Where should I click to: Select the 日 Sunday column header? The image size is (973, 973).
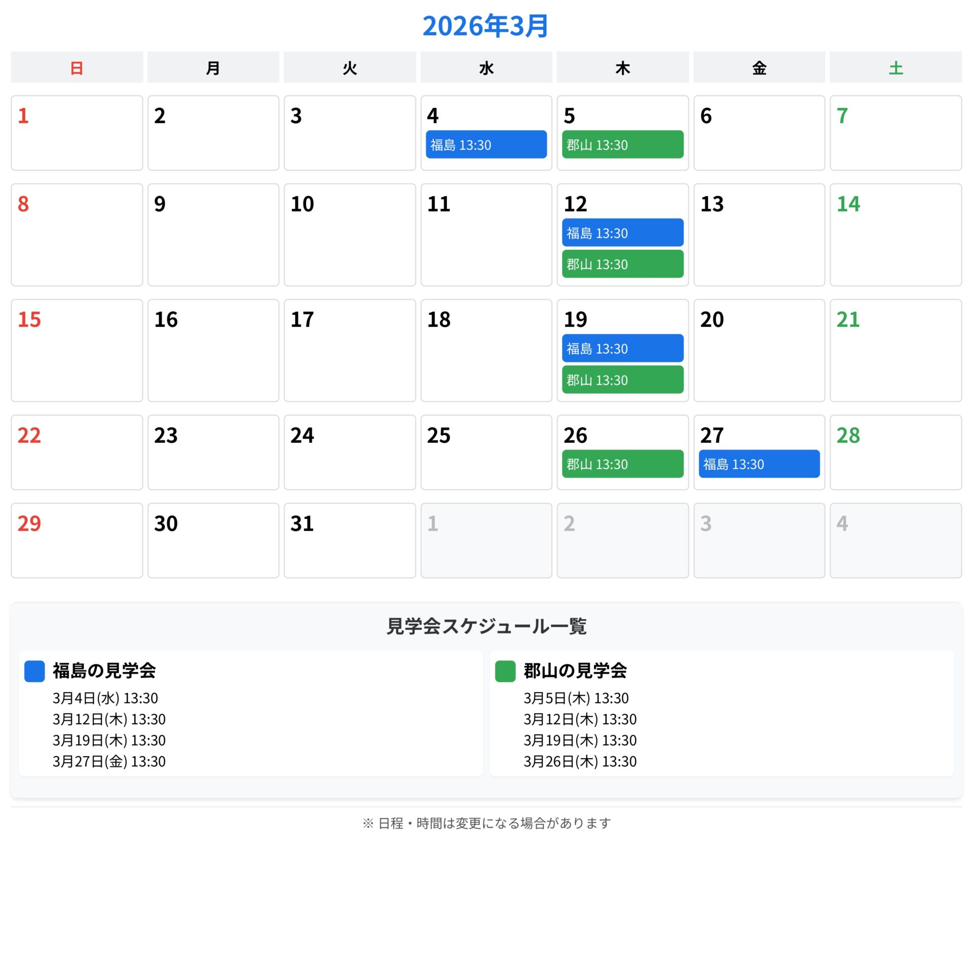pyautogui.click(x=77, y=67)
